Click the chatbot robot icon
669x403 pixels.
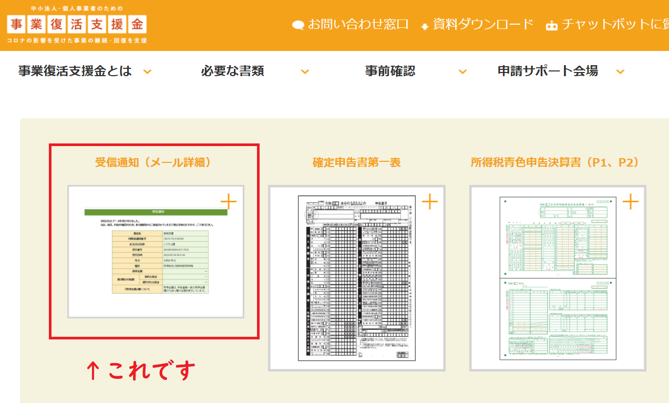point(551,26)
